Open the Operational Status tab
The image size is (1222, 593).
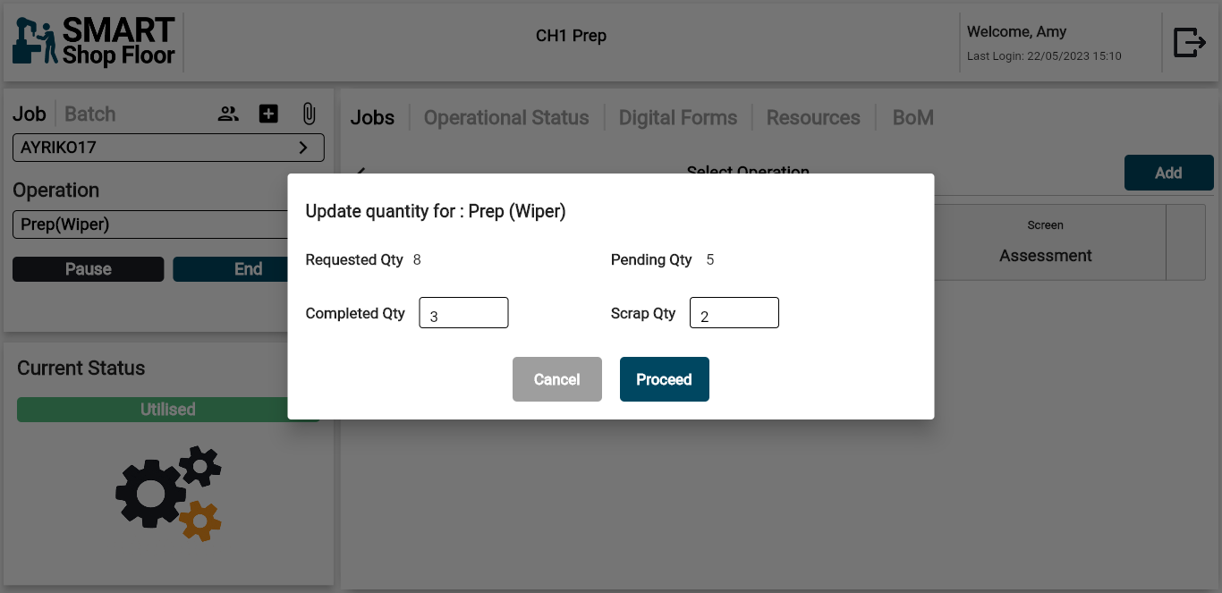(506, 118)
